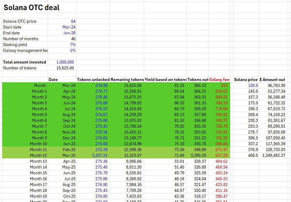Select the 'Solana OTC deal' title cell
The height and width of the screenshot is (202, 291).
32,8
